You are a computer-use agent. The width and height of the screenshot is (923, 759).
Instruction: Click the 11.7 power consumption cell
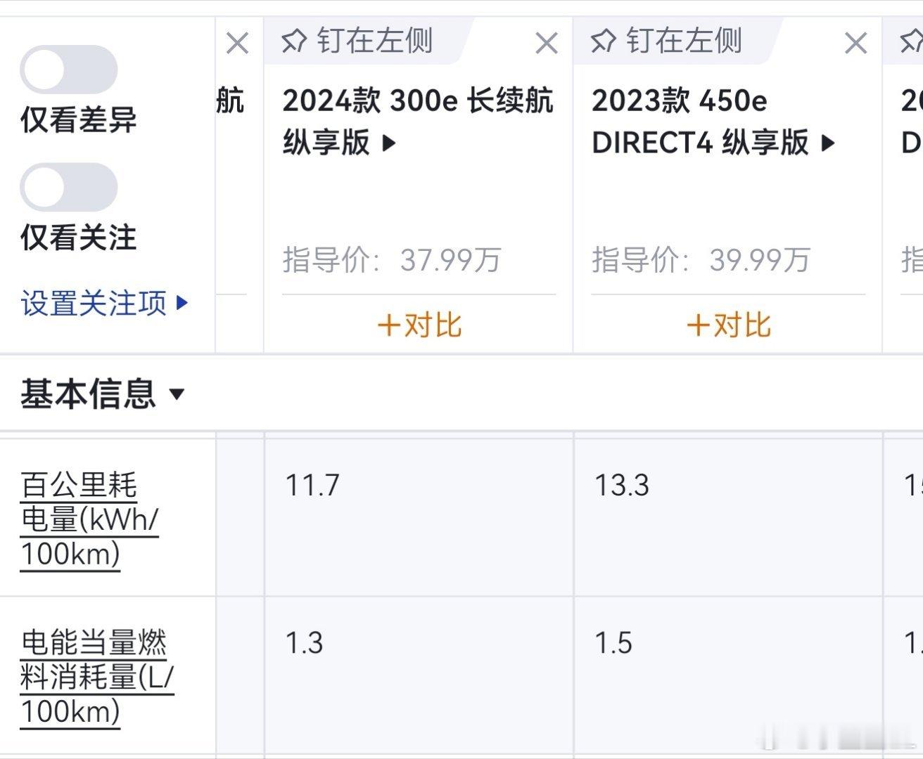click(x=312, y=486)
